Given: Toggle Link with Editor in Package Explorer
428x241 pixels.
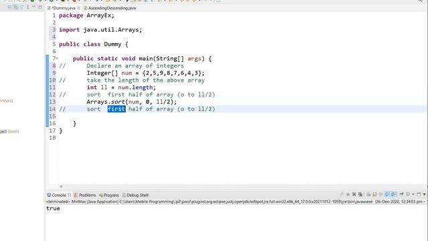Looking at the screenshot, I should [x=15, y=7].
